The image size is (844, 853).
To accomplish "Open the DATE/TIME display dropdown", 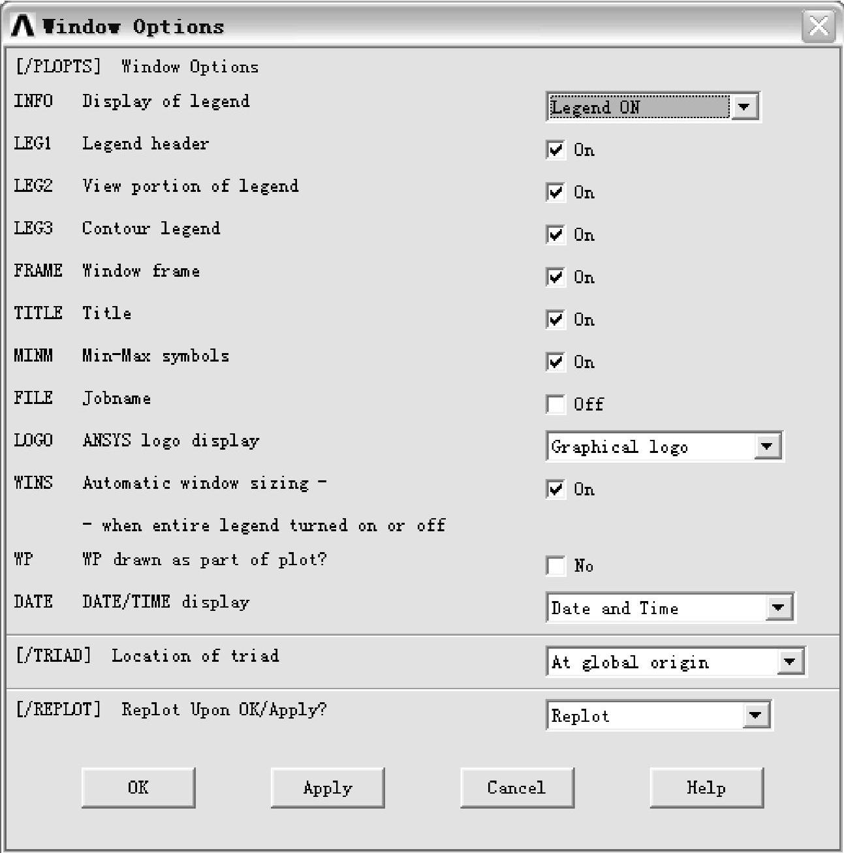I will click(670, 608).
